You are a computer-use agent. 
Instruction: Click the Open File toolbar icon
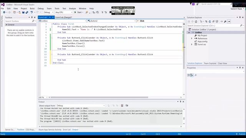20,12
